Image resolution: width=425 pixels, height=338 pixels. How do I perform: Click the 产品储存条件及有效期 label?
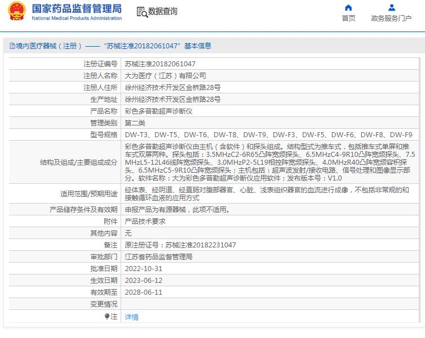coord(83,210)
